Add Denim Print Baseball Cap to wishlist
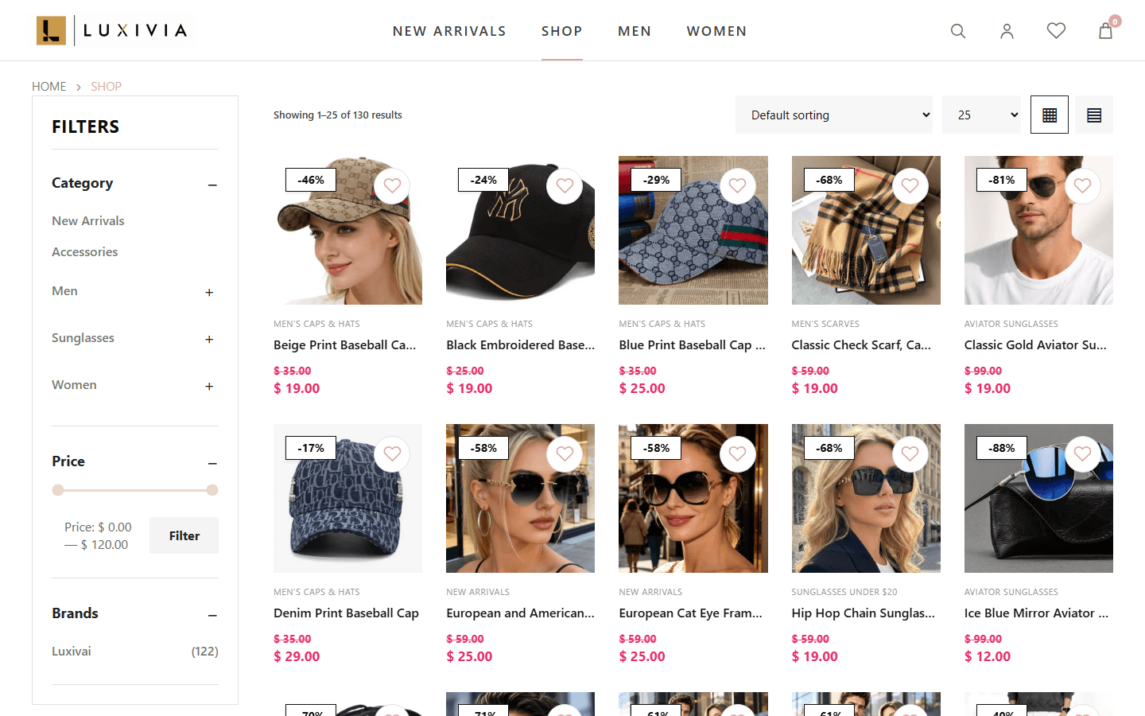This screenshot has width=1145, height=716. tap(392, 454)
